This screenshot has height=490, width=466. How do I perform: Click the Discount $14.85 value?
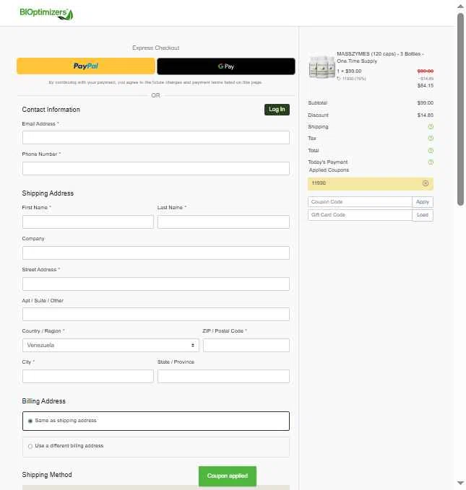coord(426,115)
